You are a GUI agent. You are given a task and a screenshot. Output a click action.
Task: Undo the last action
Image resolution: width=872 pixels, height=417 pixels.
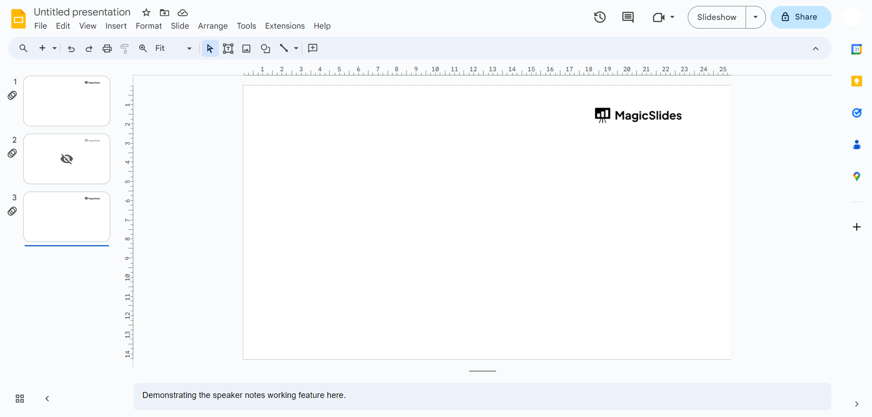coord(71,49)
